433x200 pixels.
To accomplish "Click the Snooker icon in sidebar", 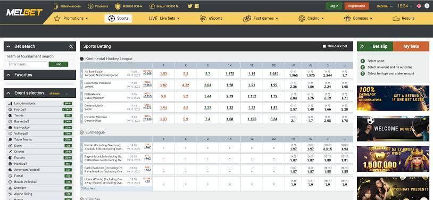I will [10, 188].
